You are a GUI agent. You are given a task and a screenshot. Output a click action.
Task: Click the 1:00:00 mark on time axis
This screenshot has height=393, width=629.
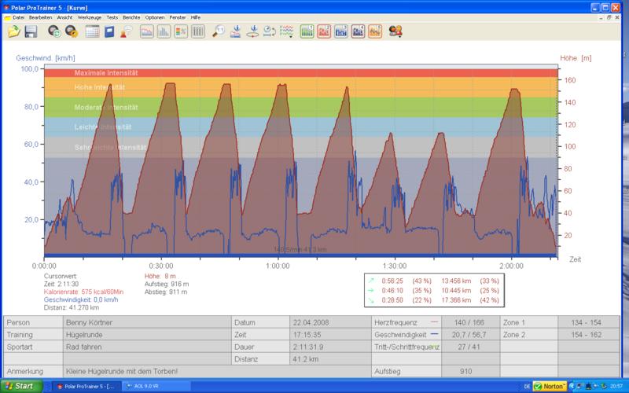tap(278, 266)
